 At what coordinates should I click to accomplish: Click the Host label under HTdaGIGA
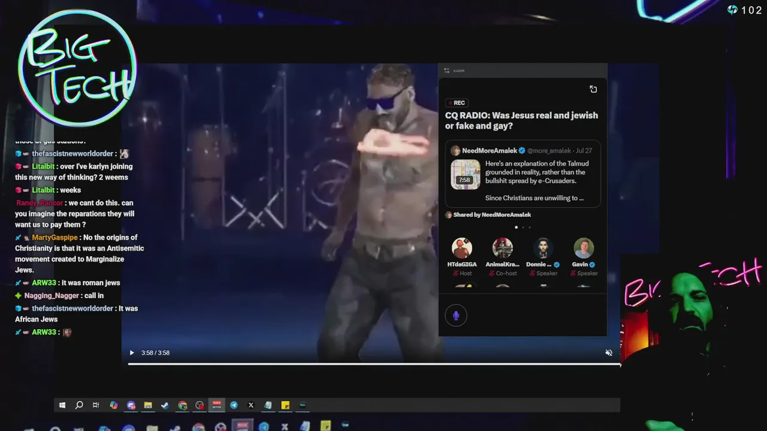point(466,274)
